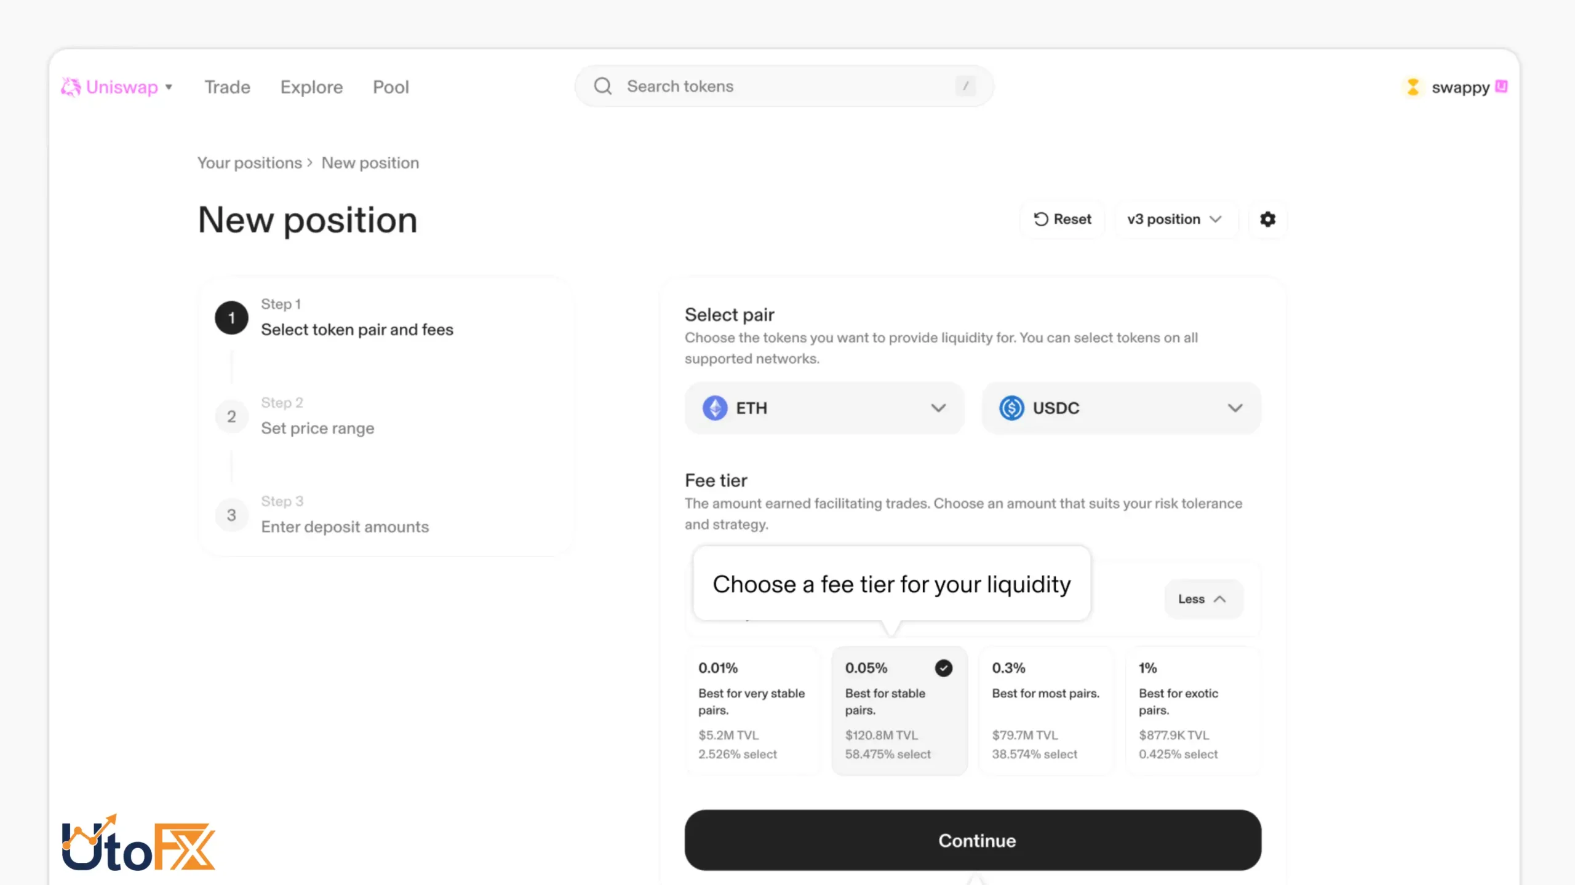Select the 0.3% fee tier option
Image resolution: width=1575 pixels, height=885 pixels.
point(1046,710)
